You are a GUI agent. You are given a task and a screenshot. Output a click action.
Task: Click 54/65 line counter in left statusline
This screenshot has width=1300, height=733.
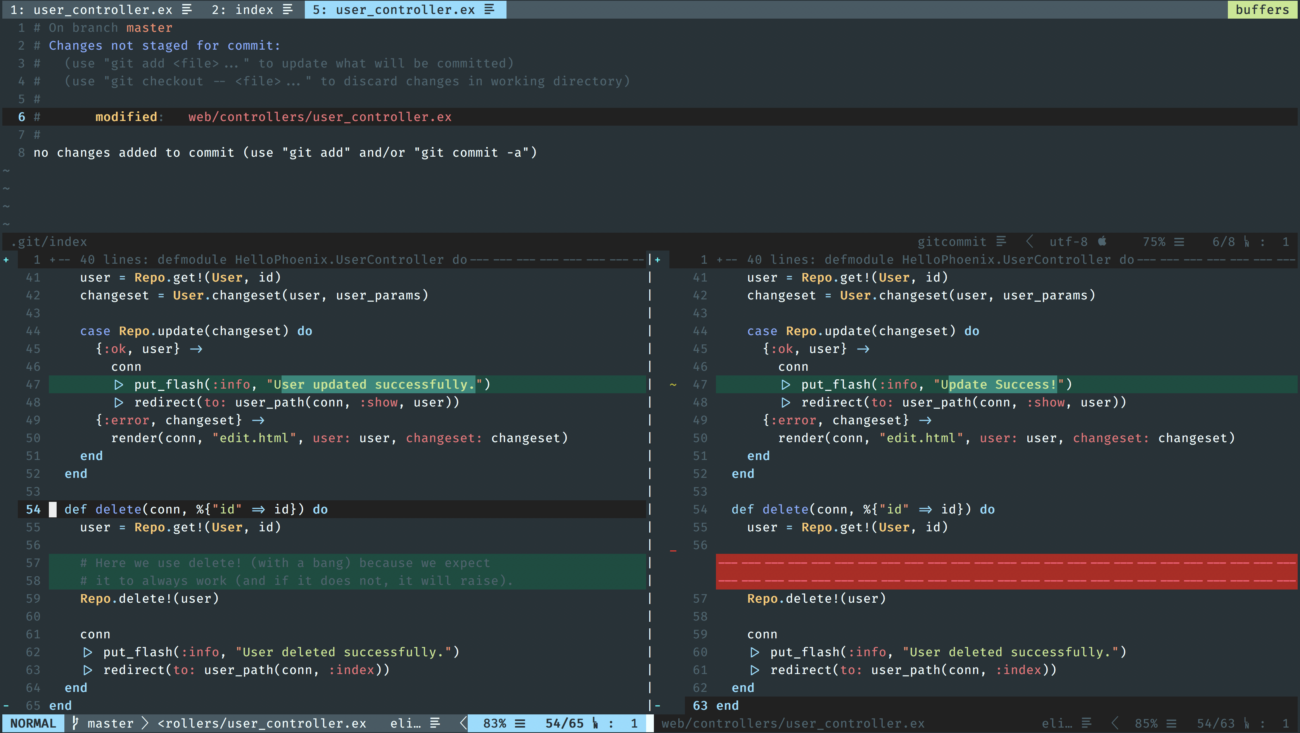click(564, 723)
